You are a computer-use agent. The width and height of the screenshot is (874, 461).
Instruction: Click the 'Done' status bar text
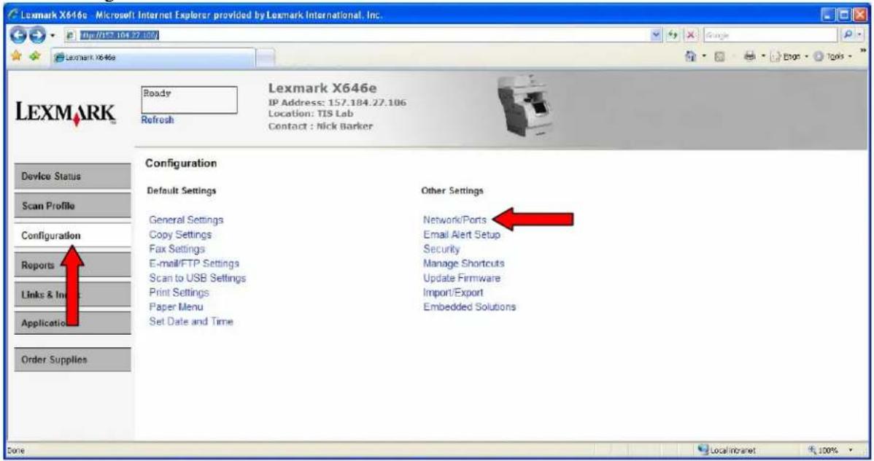tap(16, 450)
